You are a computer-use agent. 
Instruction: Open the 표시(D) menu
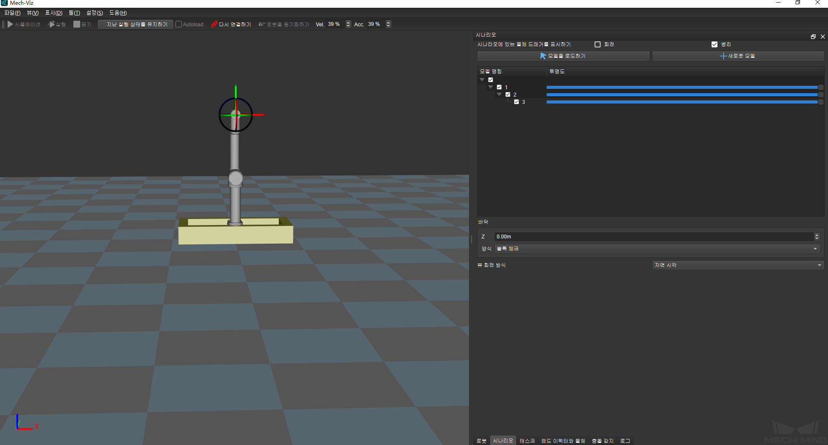(x=54, y=13)
